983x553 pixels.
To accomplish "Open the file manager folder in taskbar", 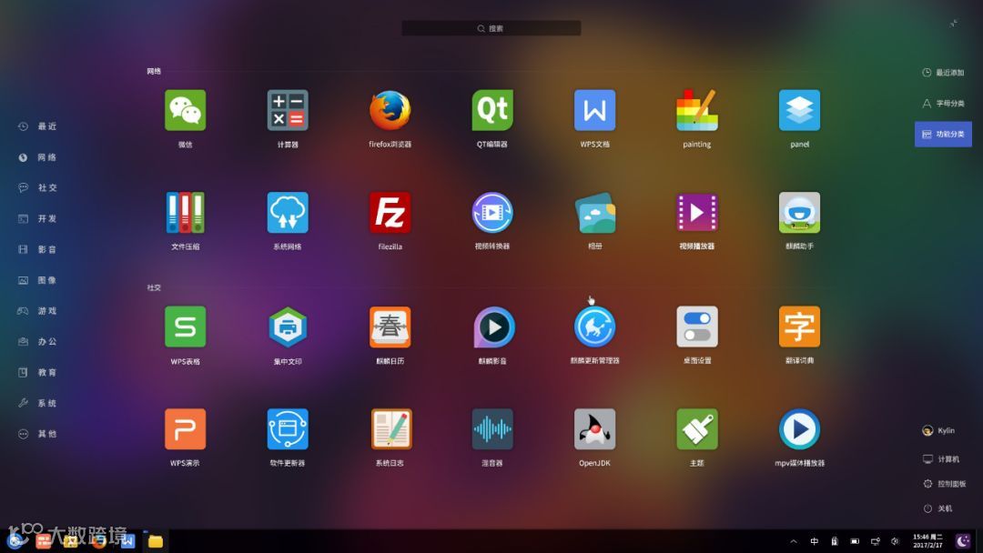I will 156,540.
